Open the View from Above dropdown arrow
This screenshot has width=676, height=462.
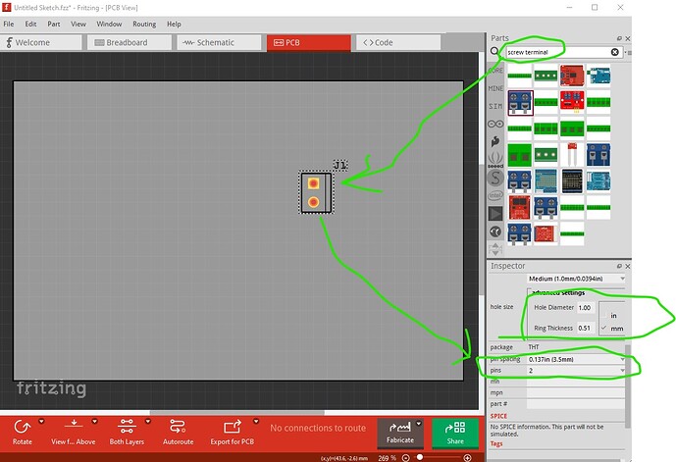[x=94, y=421]
